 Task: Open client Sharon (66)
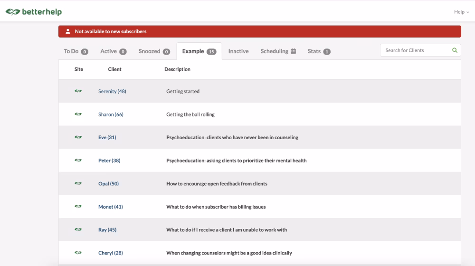(111, 114)
